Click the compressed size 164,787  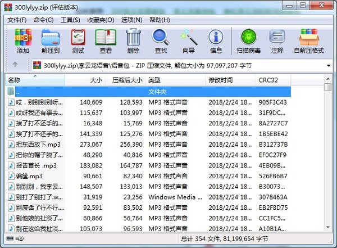(x=131, y=165)
